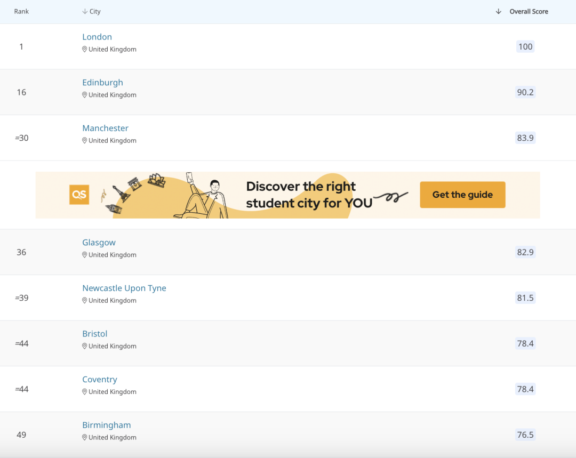Click the Rank column header
This screenshot has height=458, width=576.
[x=21, y=11]
